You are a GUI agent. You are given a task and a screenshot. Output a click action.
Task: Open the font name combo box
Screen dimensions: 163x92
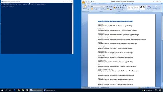pyautogui.click(x=96, y=7)
